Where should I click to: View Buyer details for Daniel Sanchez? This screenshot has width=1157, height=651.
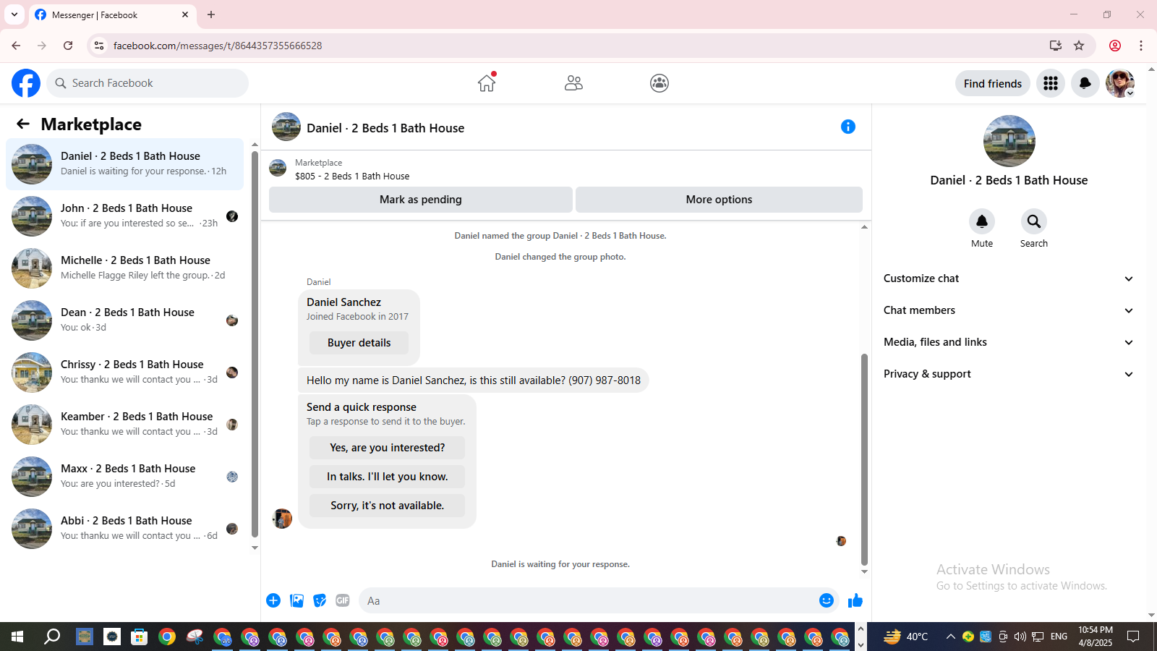pos(359,343)
